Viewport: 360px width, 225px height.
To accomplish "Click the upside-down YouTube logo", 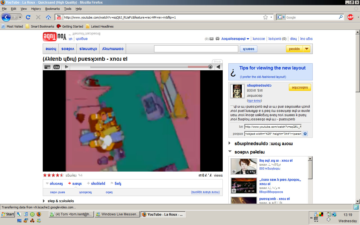I will [x=54, y=37].
